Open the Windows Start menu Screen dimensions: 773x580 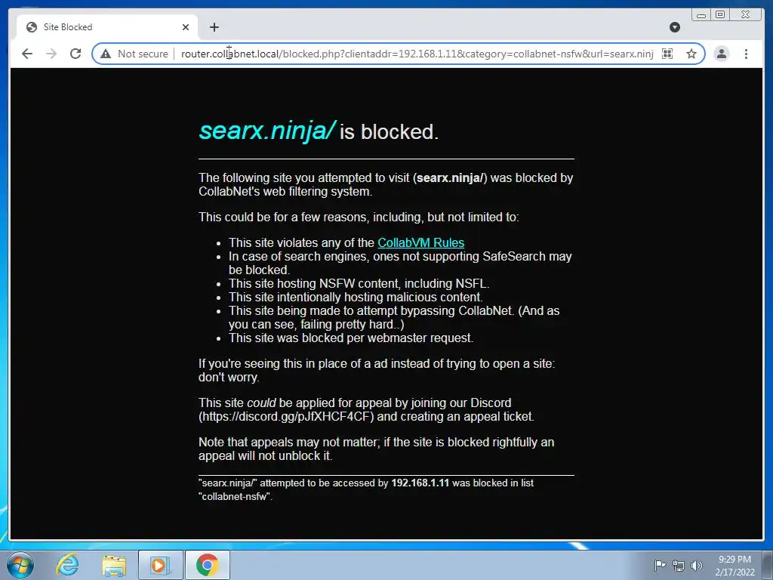point(20,565)
